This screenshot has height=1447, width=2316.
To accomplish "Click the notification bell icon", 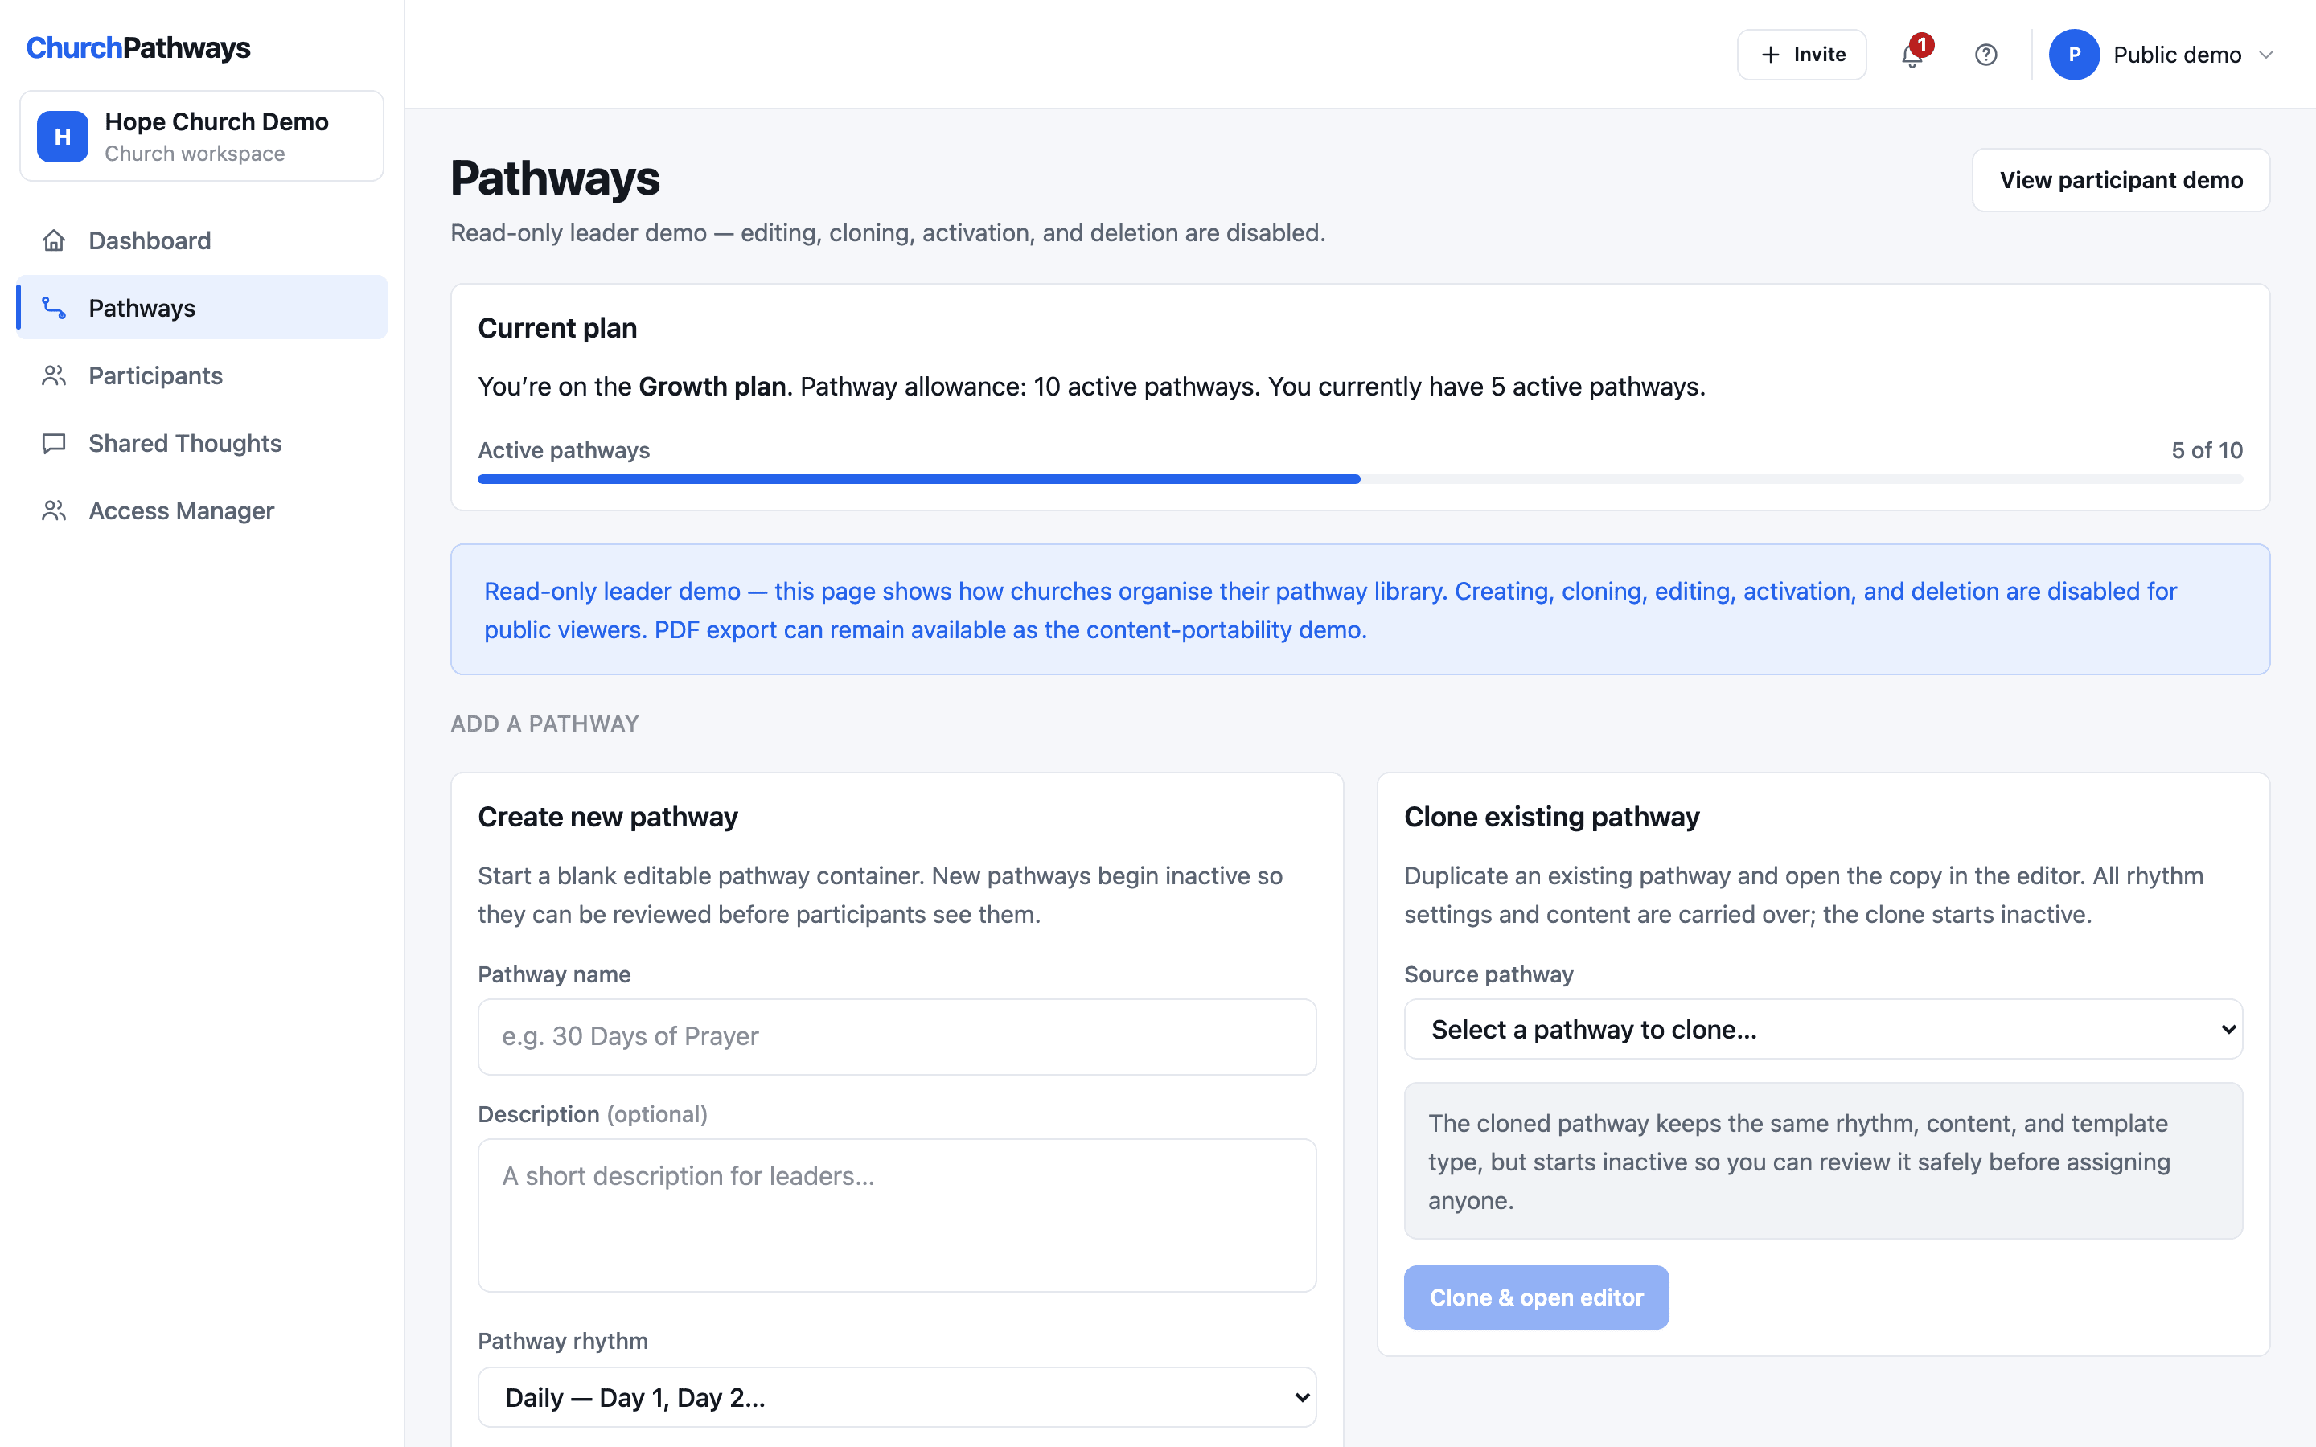I will pyautogui.click(x=1912, y=55).
